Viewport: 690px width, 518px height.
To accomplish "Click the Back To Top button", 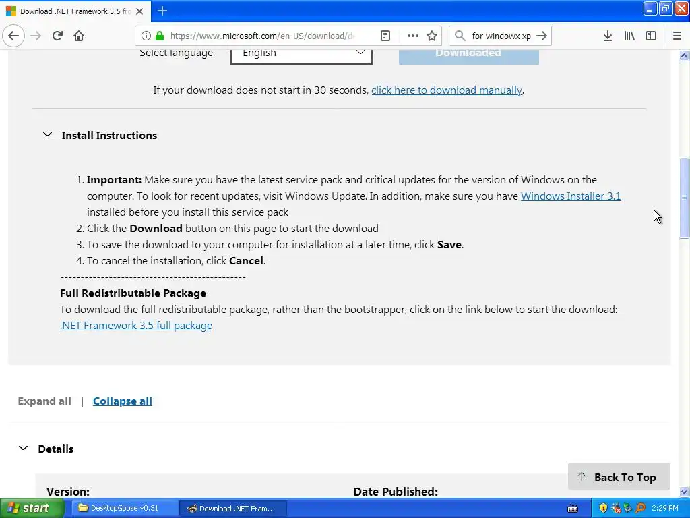I will (x=619, y=477).
